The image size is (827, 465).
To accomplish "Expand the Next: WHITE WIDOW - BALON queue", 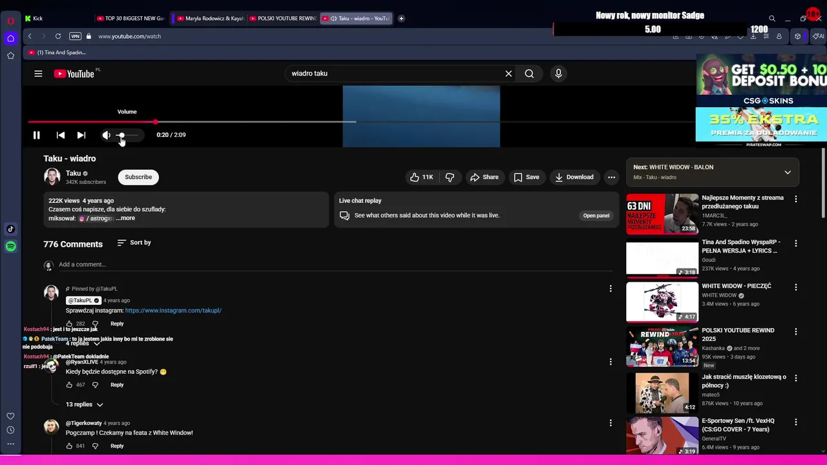I will 788,172.
